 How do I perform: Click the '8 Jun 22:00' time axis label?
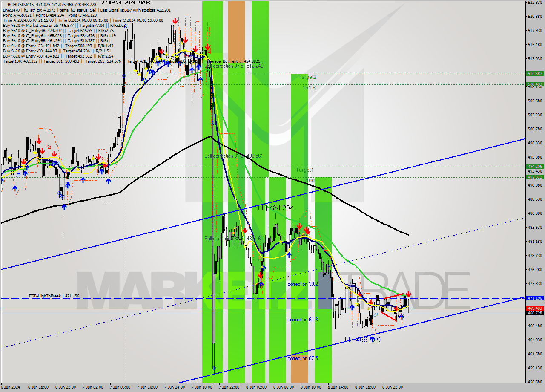(393, 387)
